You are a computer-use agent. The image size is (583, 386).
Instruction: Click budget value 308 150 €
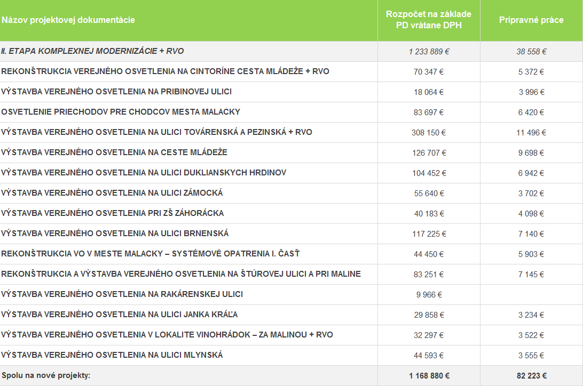(x=429, y=133)
